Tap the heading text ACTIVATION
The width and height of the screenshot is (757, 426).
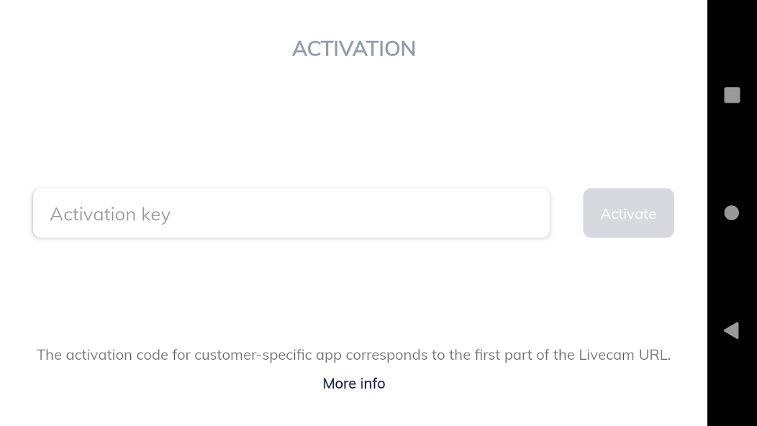[x=354, y=49]
